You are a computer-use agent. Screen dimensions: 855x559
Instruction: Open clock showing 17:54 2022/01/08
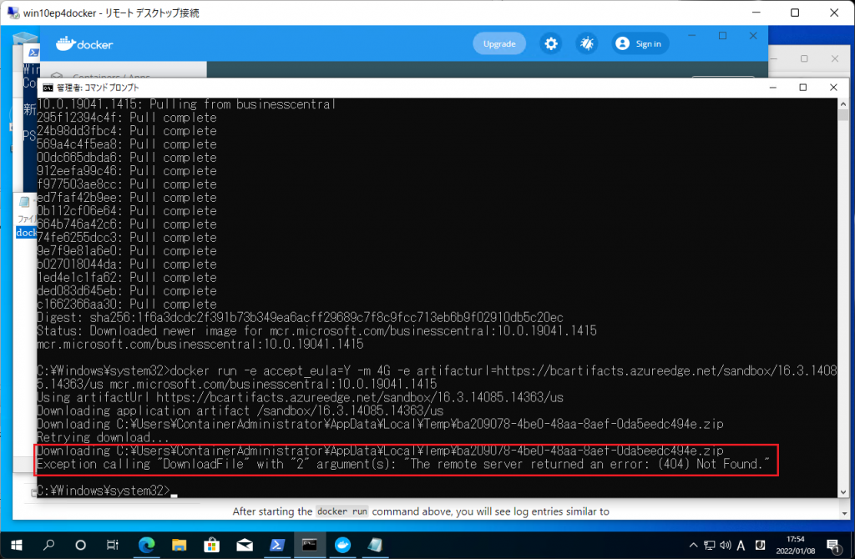click(796, 545)
